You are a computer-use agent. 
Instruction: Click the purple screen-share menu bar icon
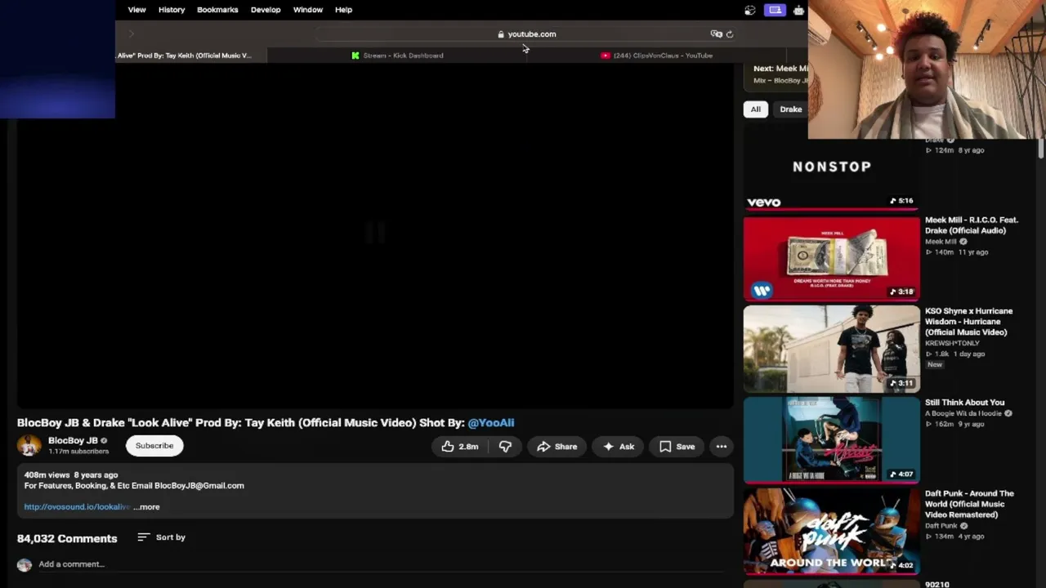[x=775, y=10]
